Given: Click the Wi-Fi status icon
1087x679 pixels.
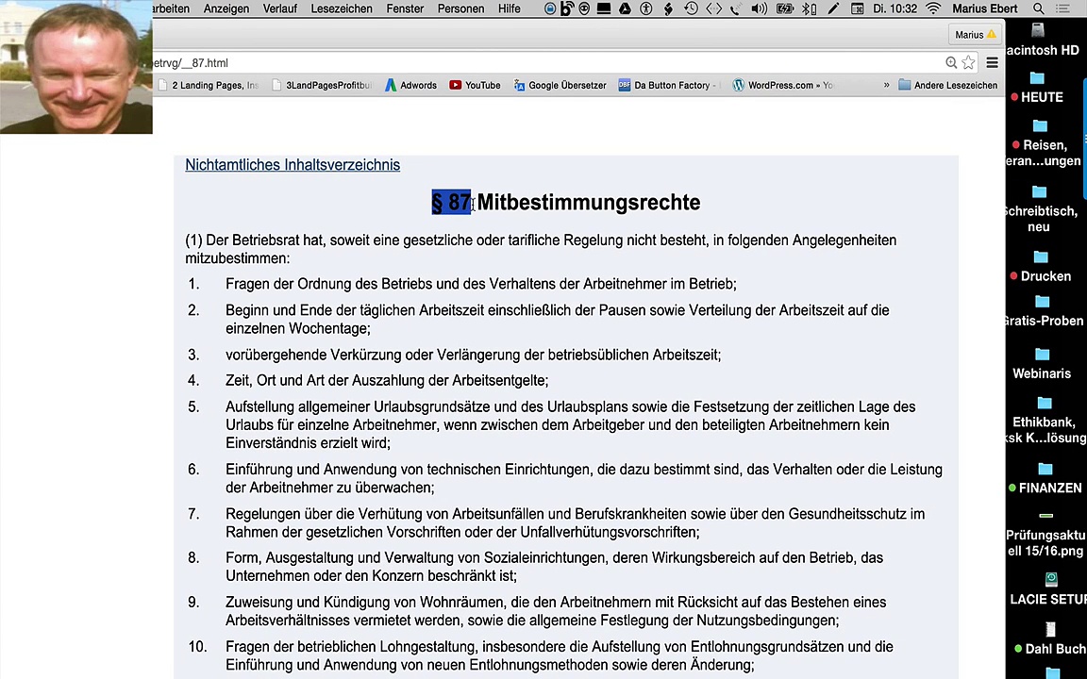Looking at the screenshot, I should click(933, 8).
